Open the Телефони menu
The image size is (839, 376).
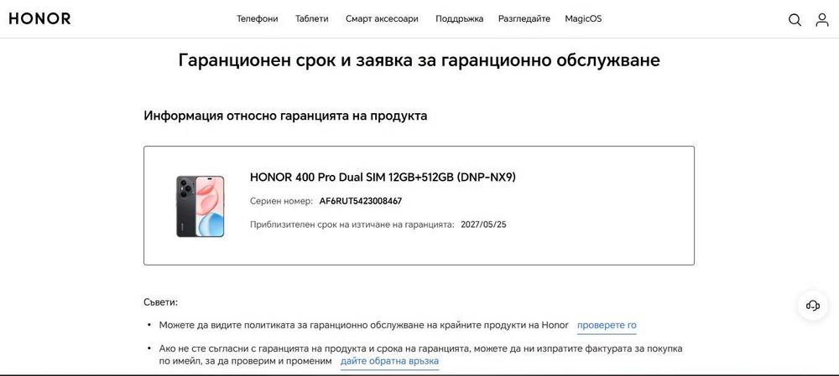click(258, 18)
